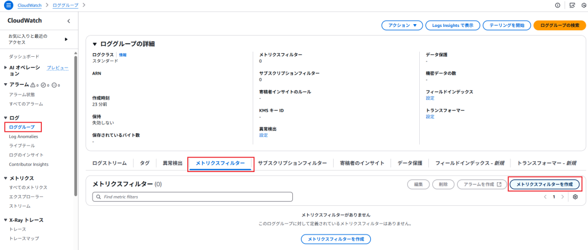Collapse the アラーム sidebar section

point(5,85)
